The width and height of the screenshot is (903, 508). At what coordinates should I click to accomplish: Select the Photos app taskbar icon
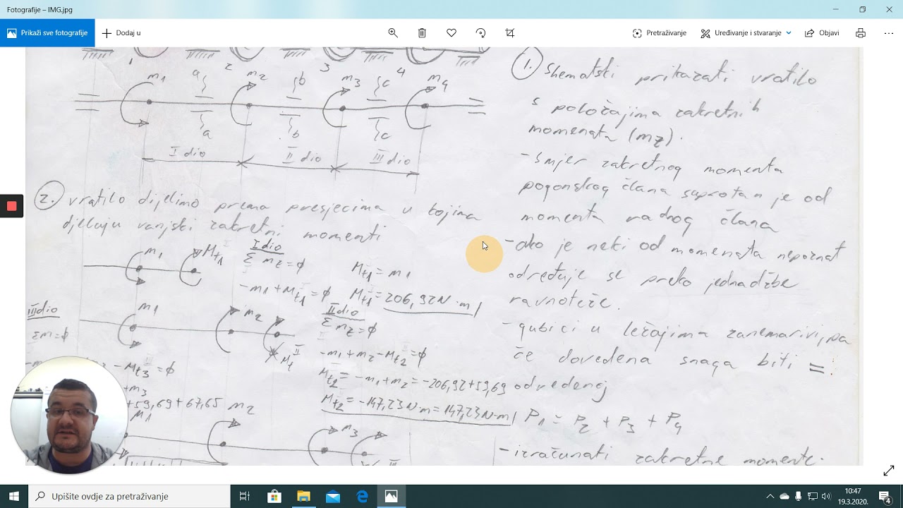click(391, 497)
